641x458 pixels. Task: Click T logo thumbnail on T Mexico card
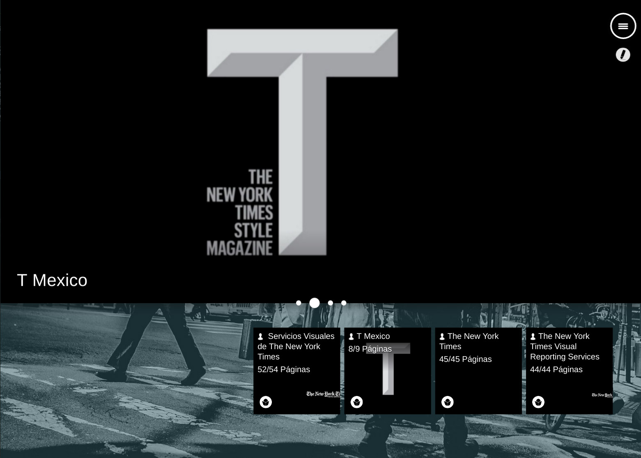(x=388, y=369)
